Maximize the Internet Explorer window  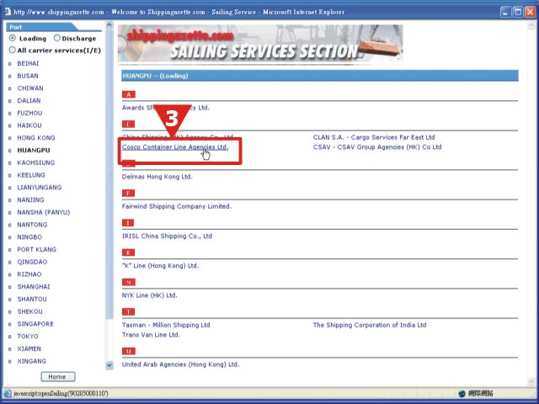(x=518, y=12)
